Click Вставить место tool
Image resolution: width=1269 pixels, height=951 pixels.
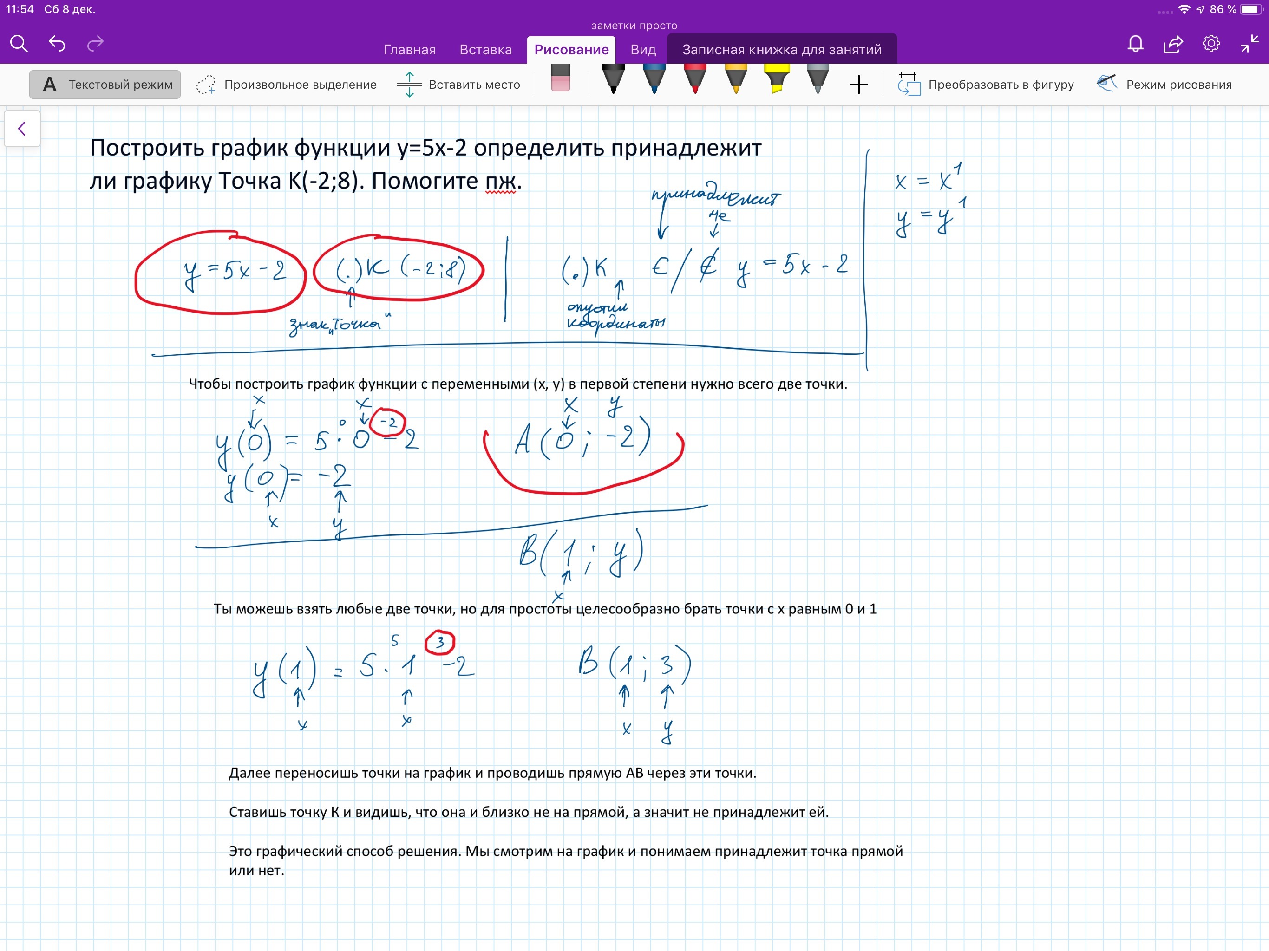point(459,85)
